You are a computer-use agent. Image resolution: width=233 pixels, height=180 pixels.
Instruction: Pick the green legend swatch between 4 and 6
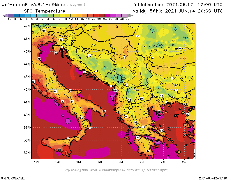tap(51, 15)
